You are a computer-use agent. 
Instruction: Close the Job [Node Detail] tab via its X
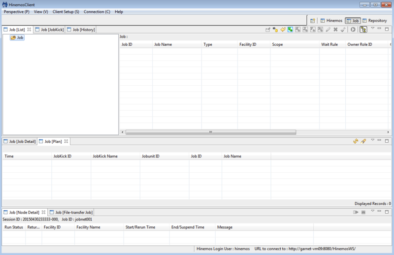[43, 212]
